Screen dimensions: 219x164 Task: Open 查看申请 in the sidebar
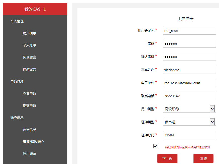point(29,93)
